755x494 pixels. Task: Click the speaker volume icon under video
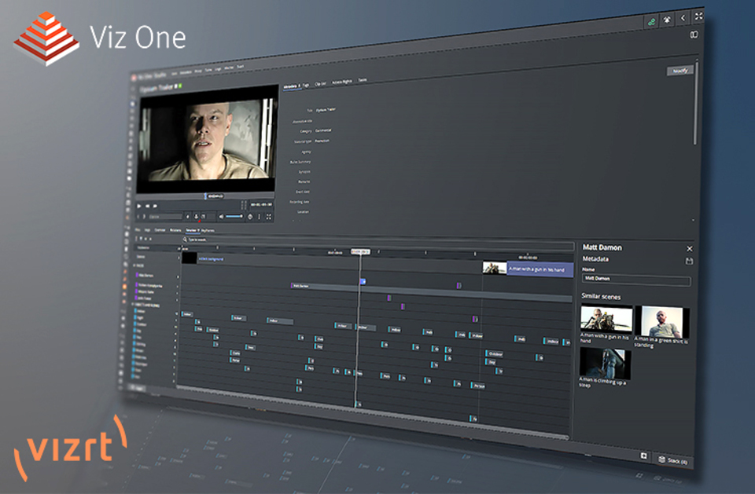[221, 216]
